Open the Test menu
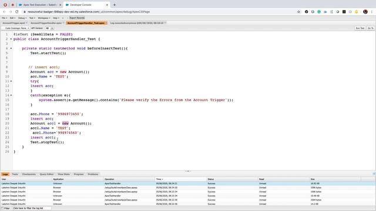This screenshot has height=211, width=376. [32, 18]
